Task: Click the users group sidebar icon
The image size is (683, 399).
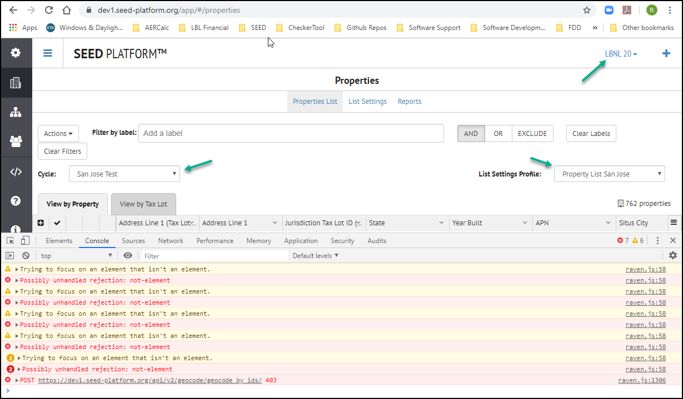Action: click(x=15, y=141)
